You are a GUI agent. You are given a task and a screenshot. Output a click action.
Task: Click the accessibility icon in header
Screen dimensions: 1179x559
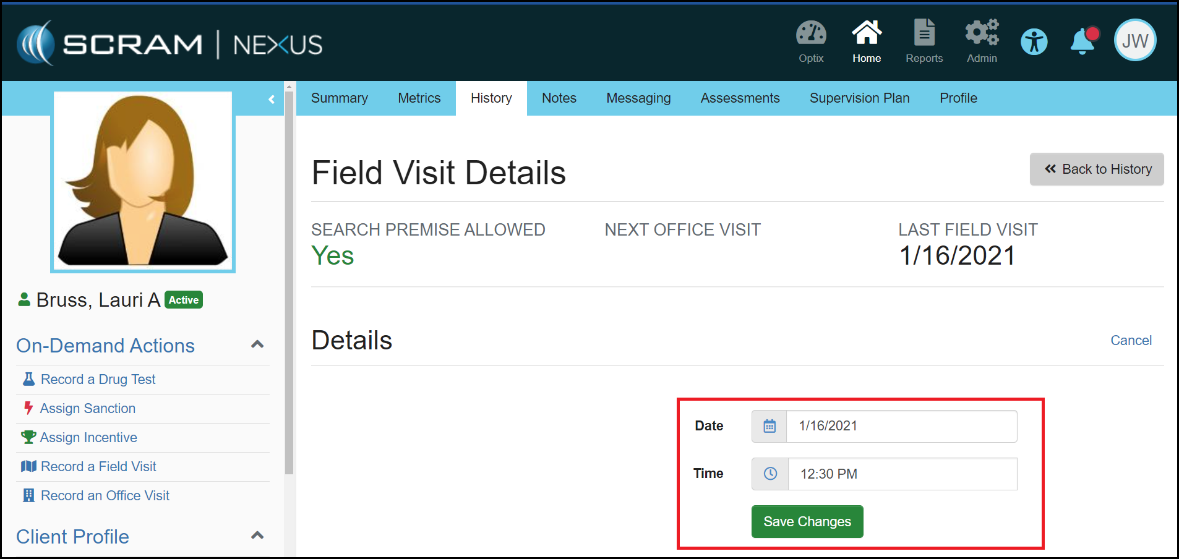coord(1034,43)
